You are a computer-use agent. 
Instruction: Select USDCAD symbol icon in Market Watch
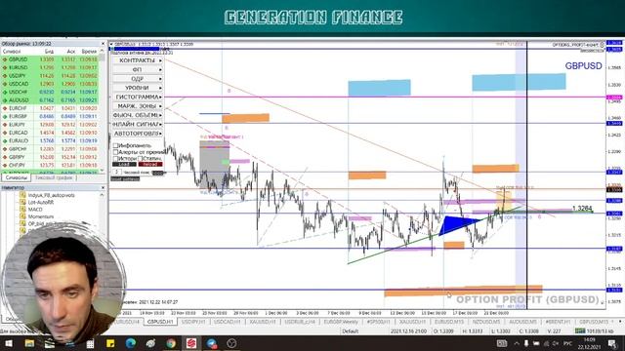click(5, 84)
